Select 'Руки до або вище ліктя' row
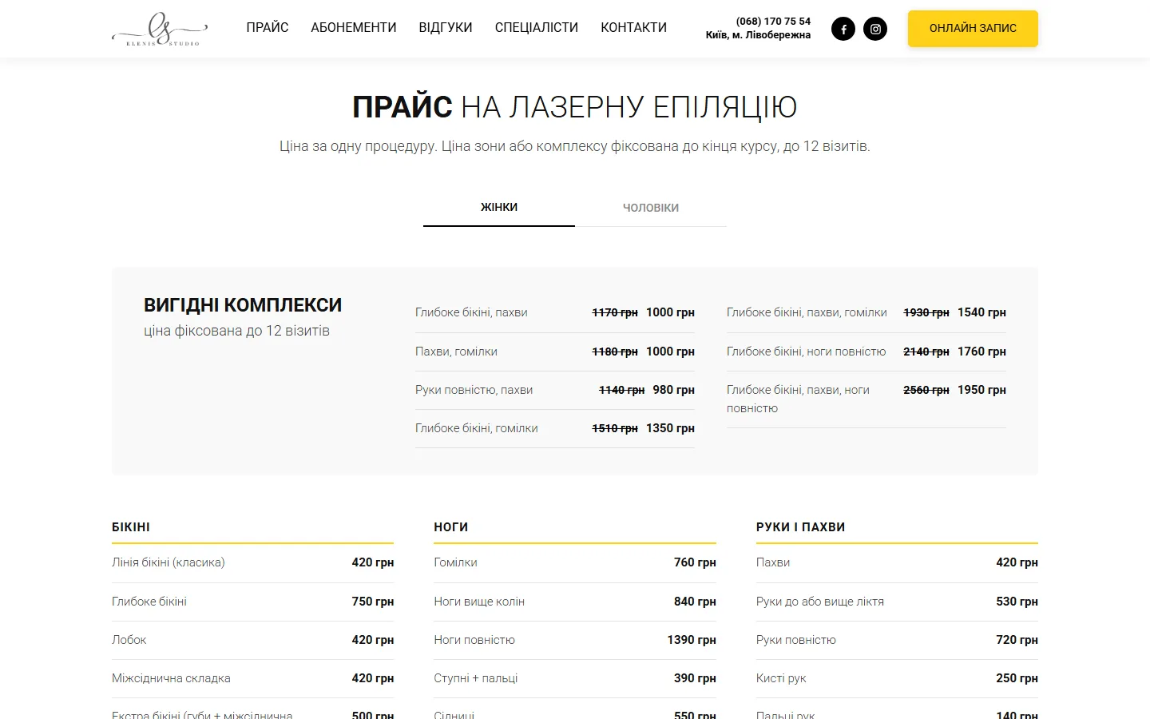1150x719 pixels. (897, 602)
